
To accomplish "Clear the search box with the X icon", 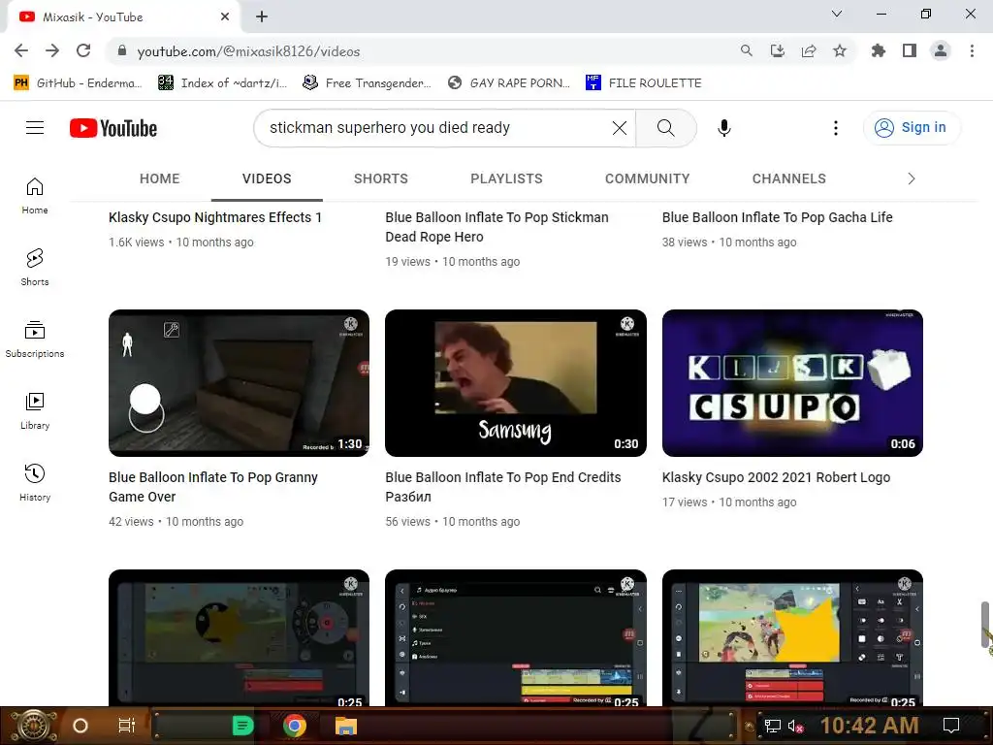I will (x=620, y=128).
